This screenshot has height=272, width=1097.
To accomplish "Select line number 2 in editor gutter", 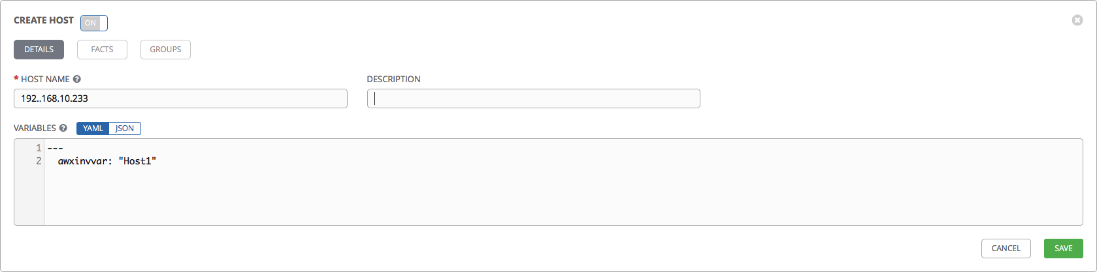I will (x=39, y=161).
